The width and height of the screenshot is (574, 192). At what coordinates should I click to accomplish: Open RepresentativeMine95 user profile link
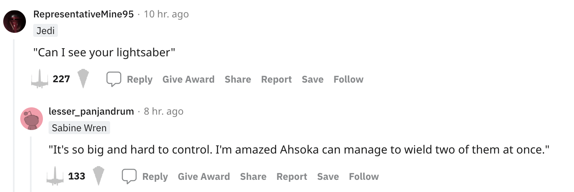tap(83, 14)
